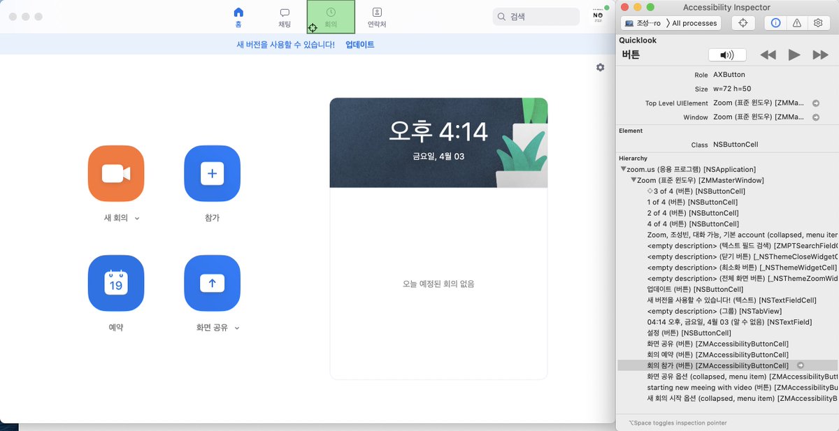
Task: Open the 채팅 (Chat) tab
Action: click(x=285, y=17)
